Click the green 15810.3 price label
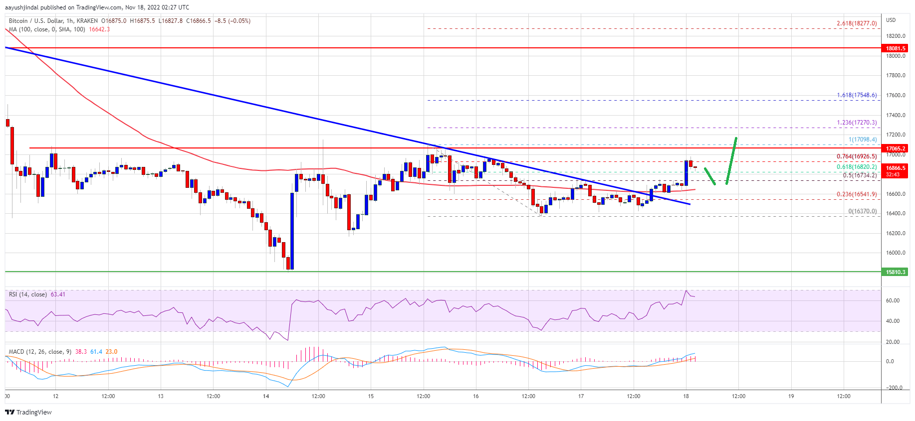The width and height of the screenshot is (915, 421). (x=896, y=272)
